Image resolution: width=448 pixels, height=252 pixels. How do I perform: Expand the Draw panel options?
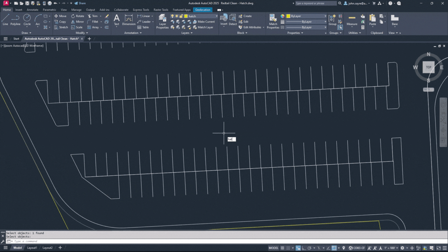pos(26,33)
